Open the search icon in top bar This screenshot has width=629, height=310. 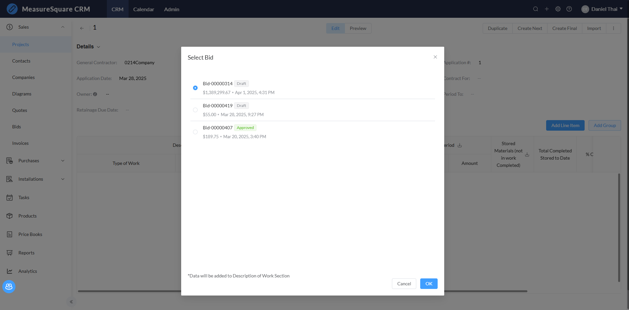tap(536, 9)
